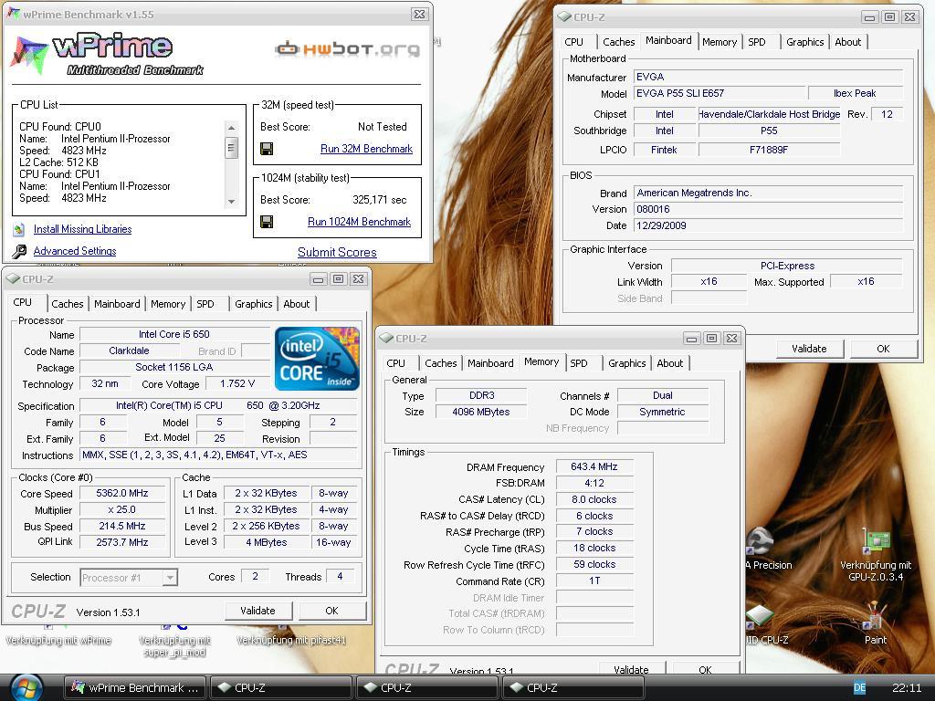The width and height of the screenshot is (935, 701).
Task: Click the CPU List scrollbar thumb
Action: [x=231, y=147]
